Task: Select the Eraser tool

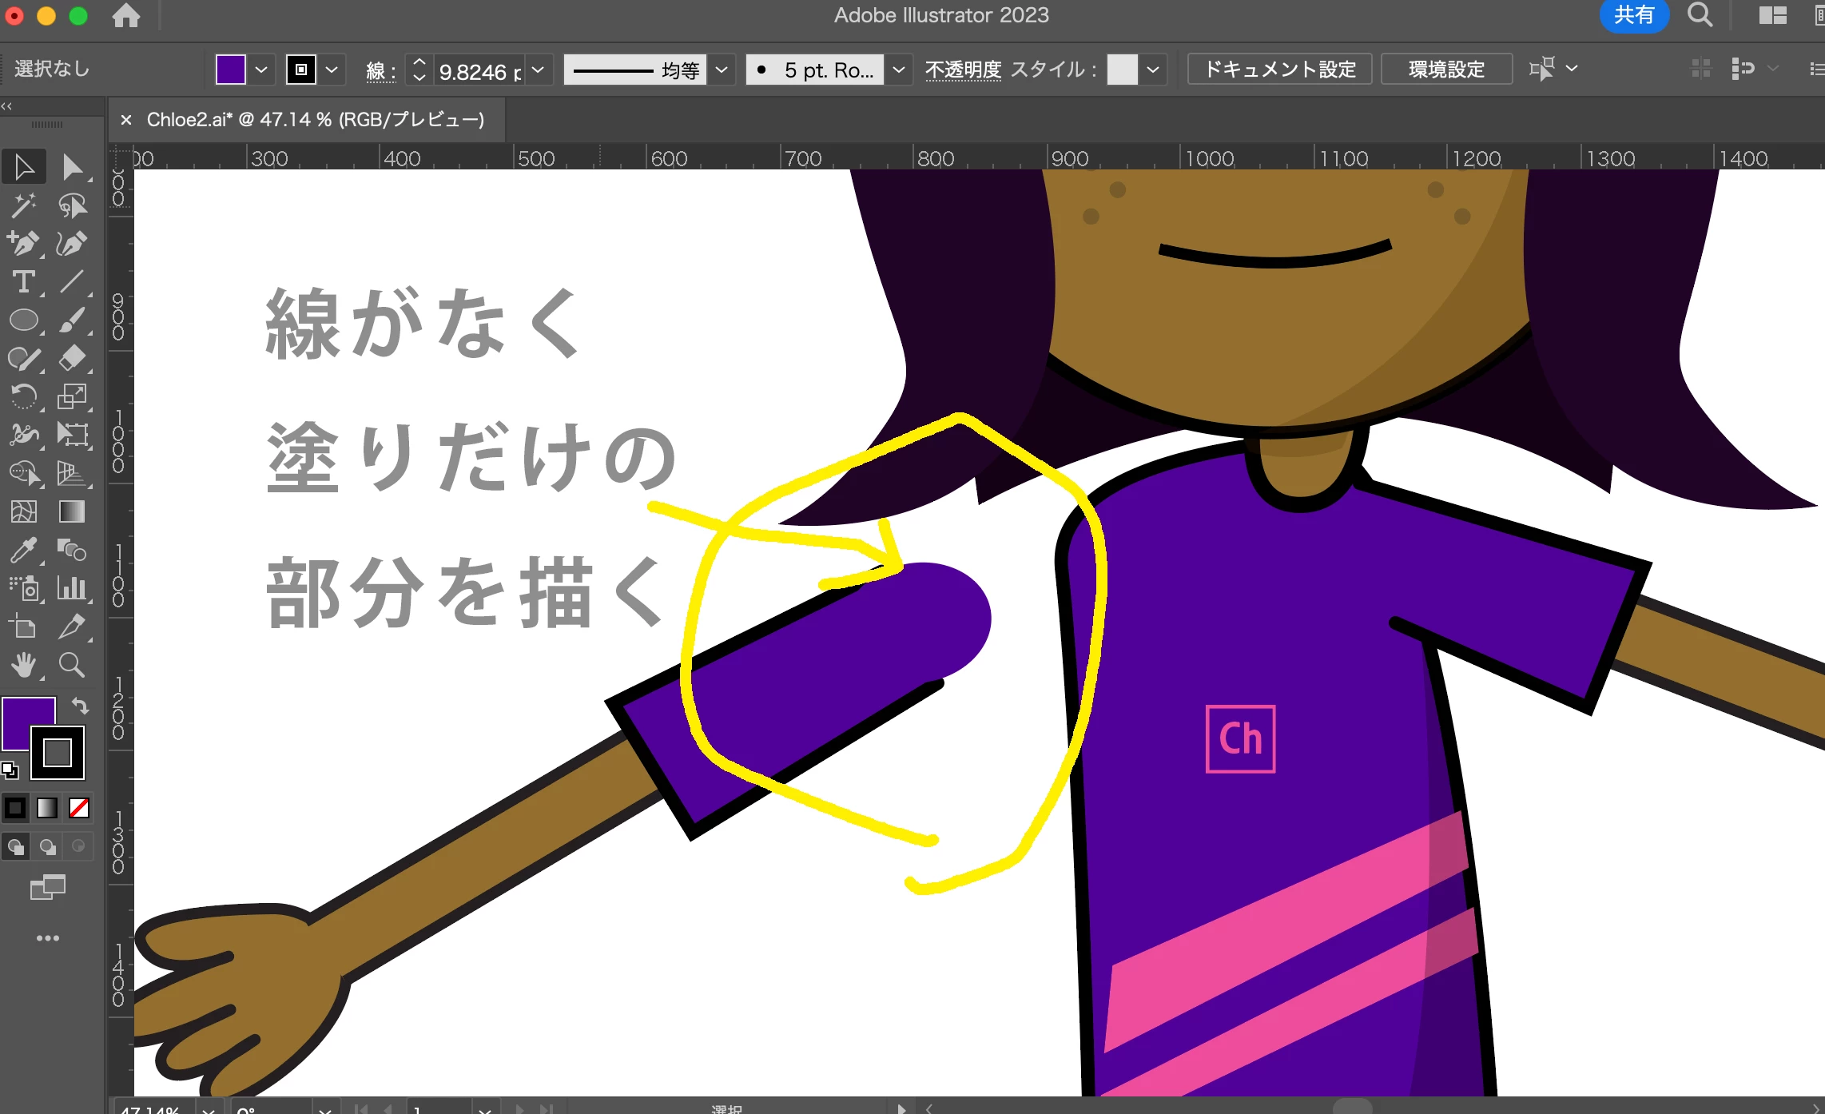Action: pos(72,358)
